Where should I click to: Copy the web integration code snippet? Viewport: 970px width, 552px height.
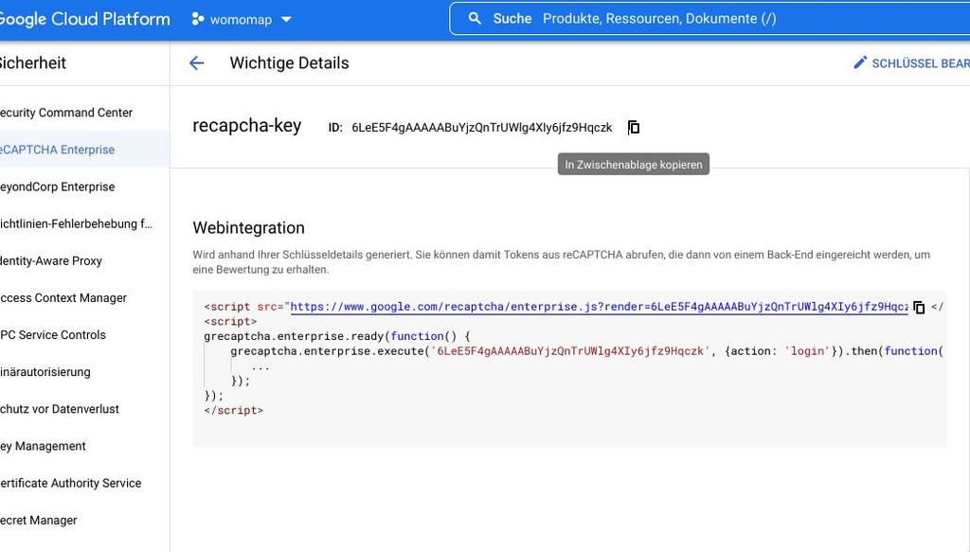point(919,307)
